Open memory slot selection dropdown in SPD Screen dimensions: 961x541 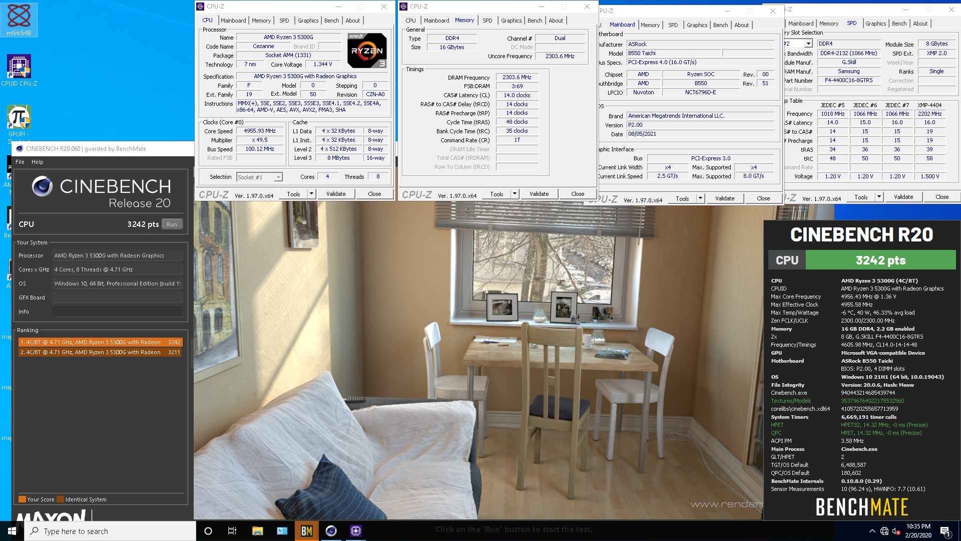coord(808,44)
